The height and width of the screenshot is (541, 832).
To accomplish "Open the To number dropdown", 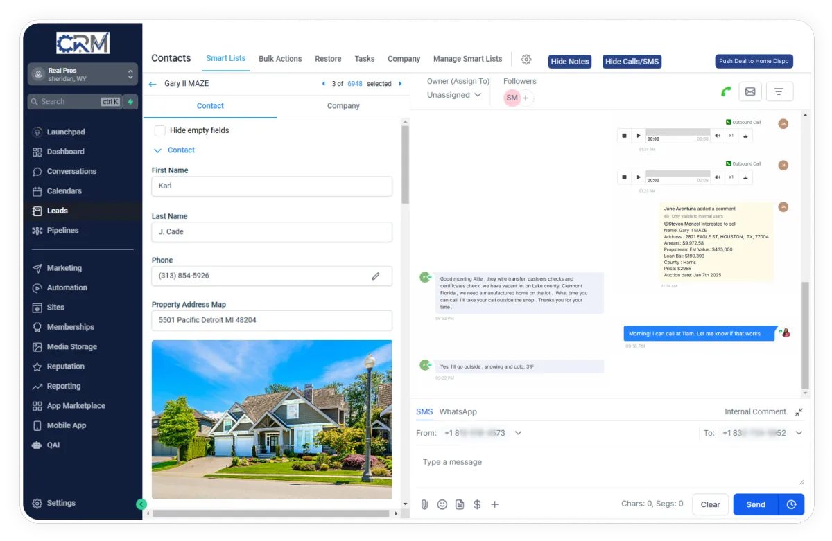I will pos(799,433).
